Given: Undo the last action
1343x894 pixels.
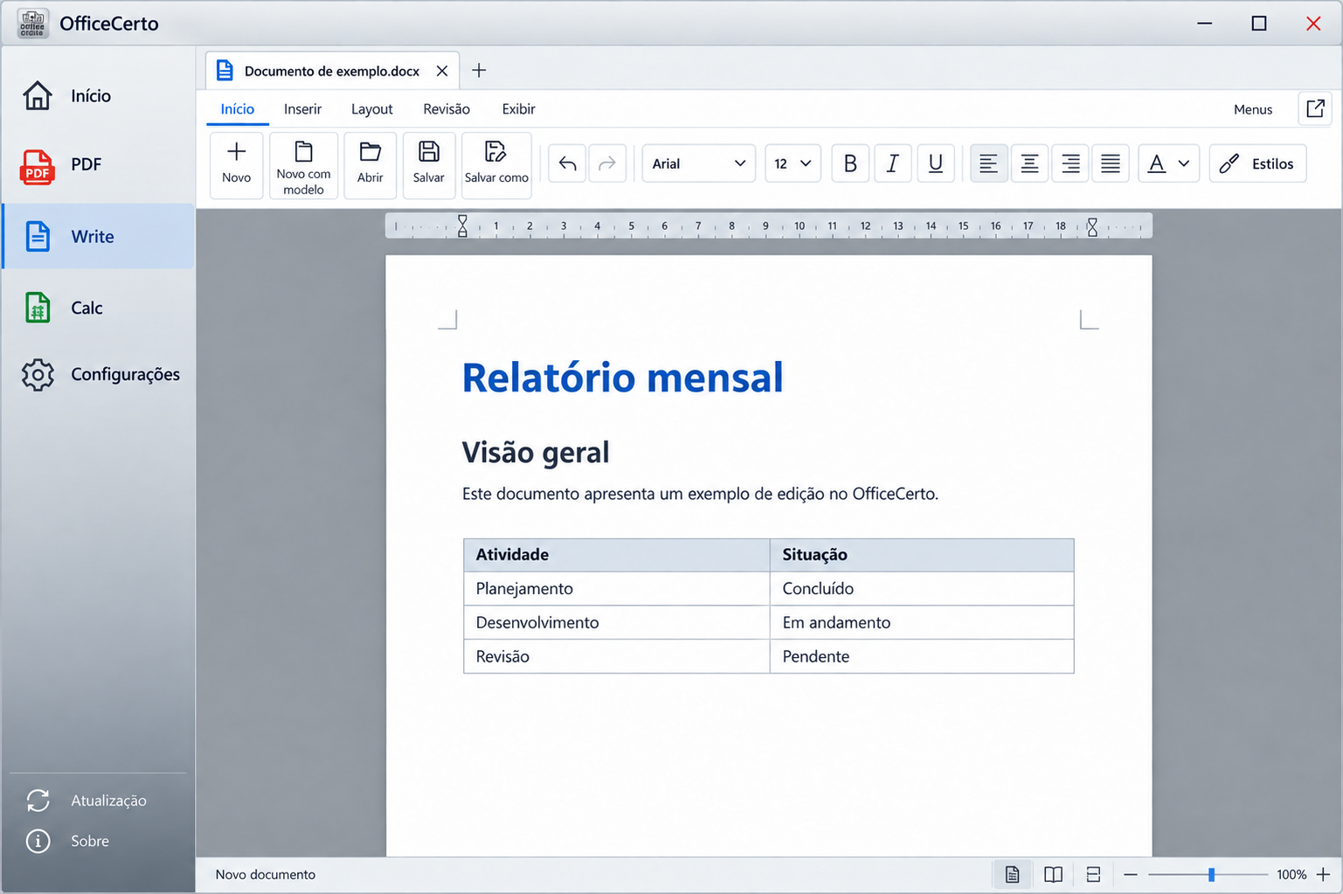Looking at the screenshot, I should point(568,163).
